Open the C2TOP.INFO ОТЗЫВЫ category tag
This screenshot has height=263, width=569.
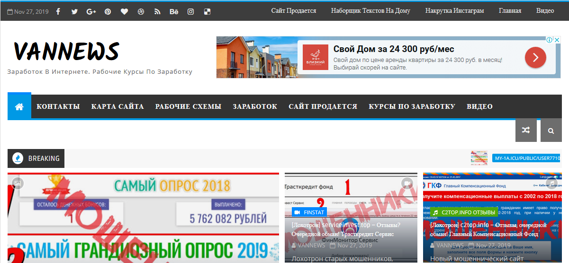click(x=464, y=212)
